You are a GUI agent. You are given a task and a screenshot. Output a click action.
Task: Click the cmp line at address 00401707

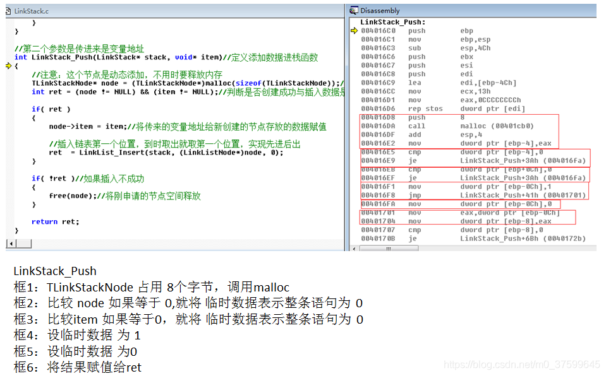click(452, 230)
